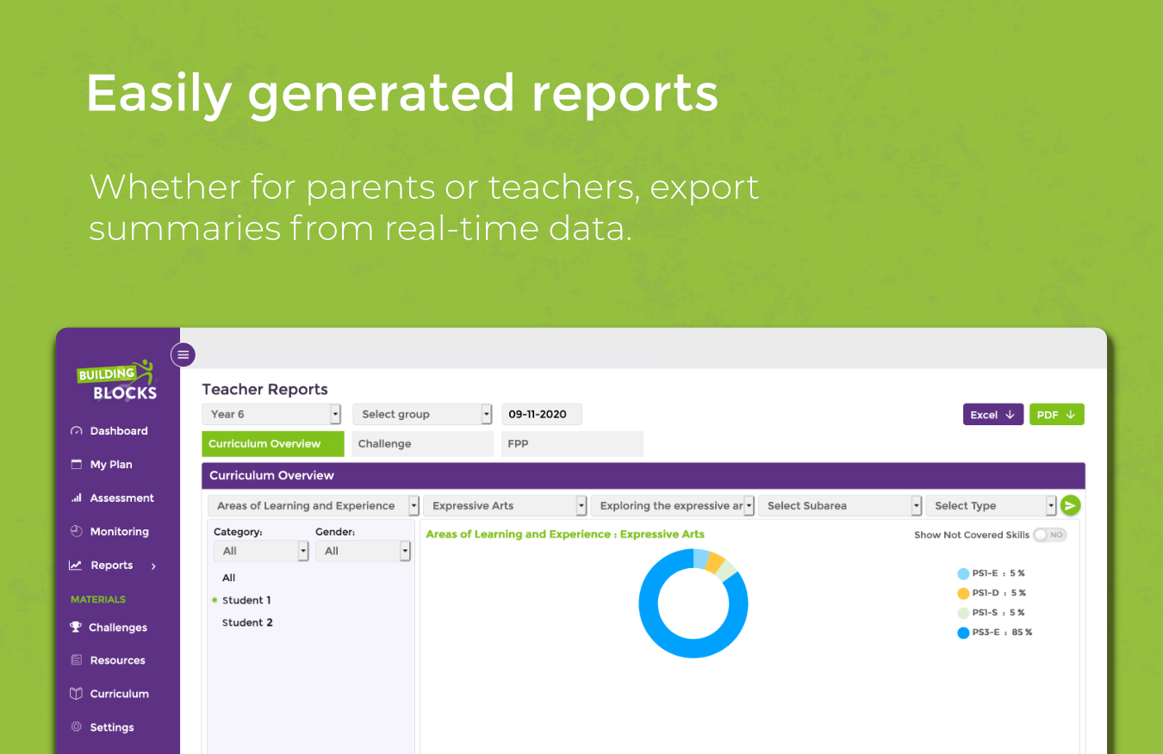
Task: Click the download arrow on PDF button
Action: 1070,414
